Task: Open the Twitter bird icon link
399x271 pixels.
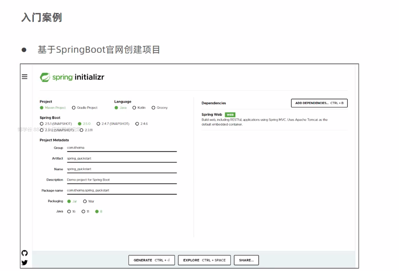Action: click(25, 263)
